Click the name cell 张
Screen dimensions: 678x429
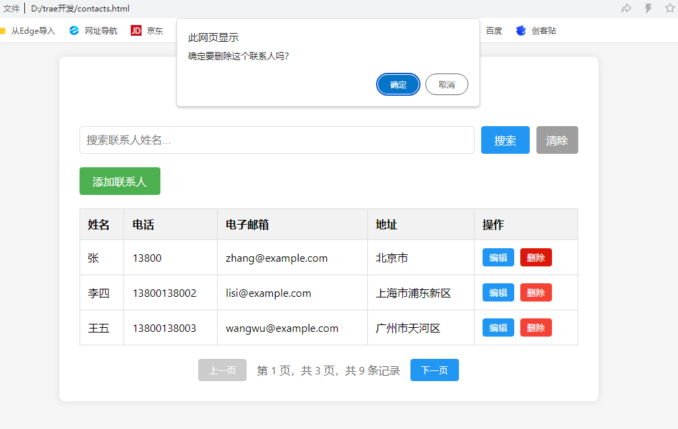click(94, 258)
